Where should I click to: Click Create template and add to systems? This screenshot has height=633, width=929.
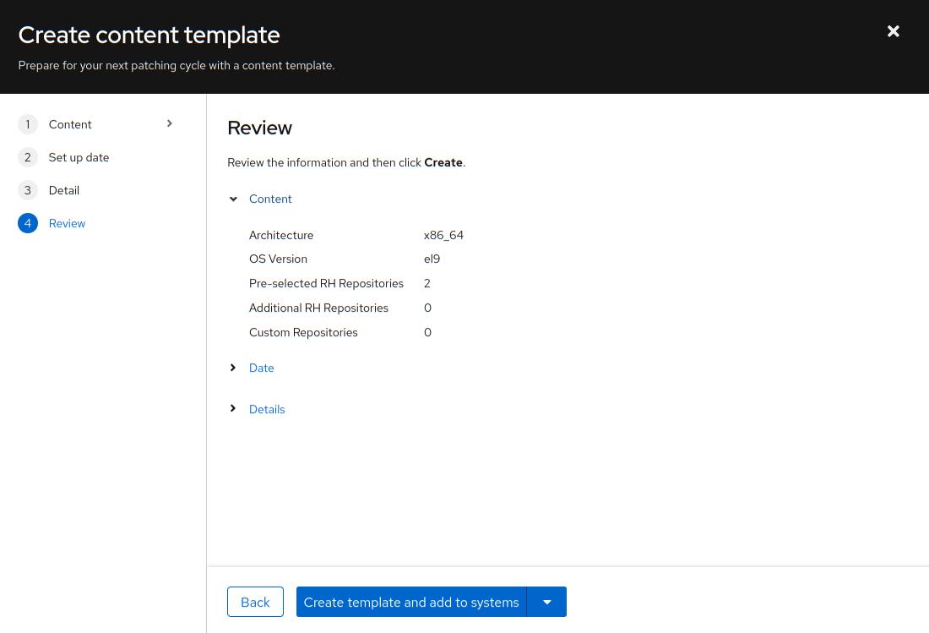point(411,602)
